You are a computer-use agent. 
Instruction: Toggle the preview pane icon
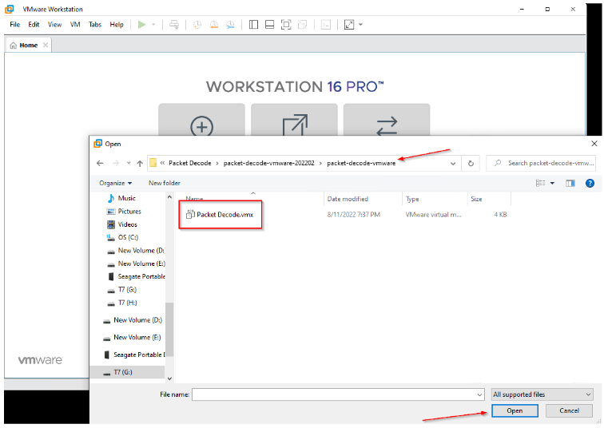570,183
